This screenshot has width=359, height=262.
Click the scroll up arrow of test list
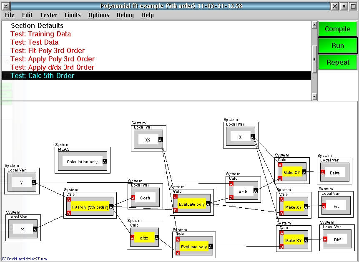[x=314, y=25]
